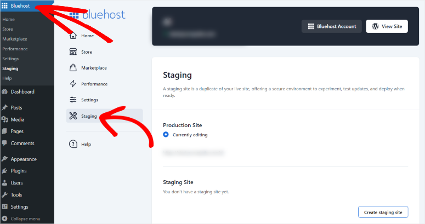Viewport: 425px width, 224px height.
Task: Click the WordPress Settings sliders icon in admin sidebar
Action: point(4,206)
